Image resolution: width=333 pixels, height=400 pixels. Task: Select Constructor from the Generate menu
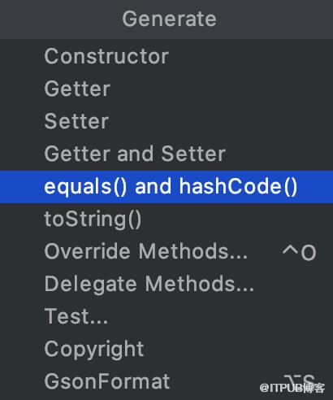coord(166,56)
